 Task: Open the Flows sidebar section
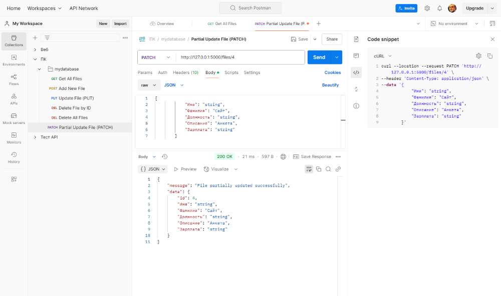(x=14, y=79)
